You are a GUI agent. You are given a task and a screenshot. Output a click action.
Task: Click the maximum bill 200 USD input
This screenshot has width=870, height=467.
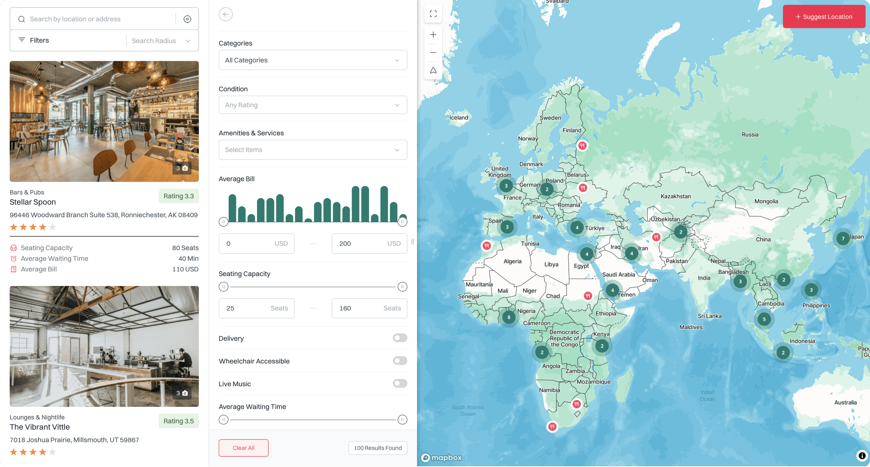pos(369,244)
